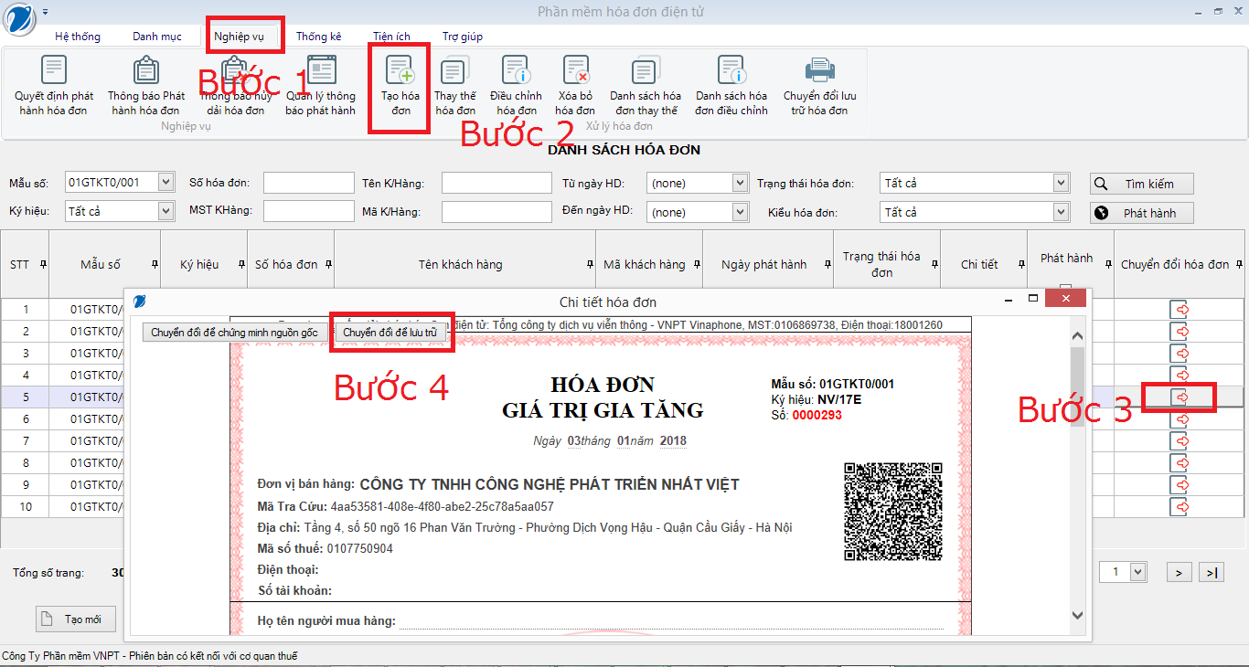Click convert-invoice icon in row 7
The width and height of the screenshot is (1249, 667).
tap(1180, 440)
